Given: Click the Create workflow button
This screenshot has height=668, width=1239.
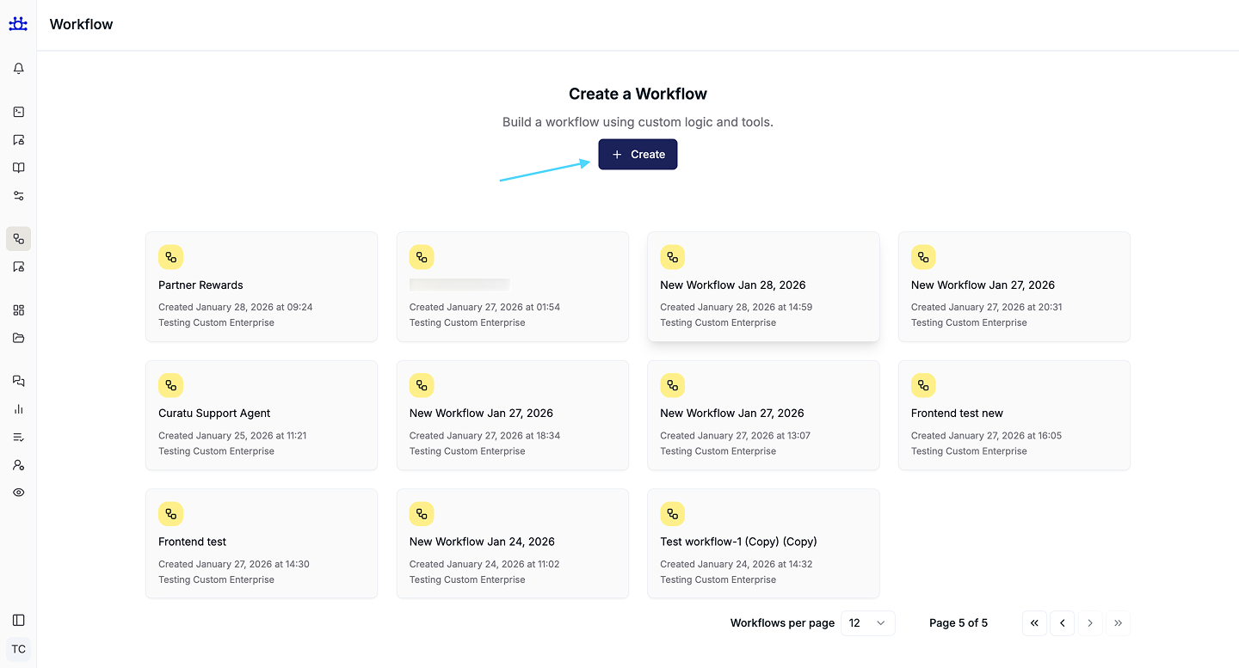Looking at the screenshot, I should coord(638,155).
